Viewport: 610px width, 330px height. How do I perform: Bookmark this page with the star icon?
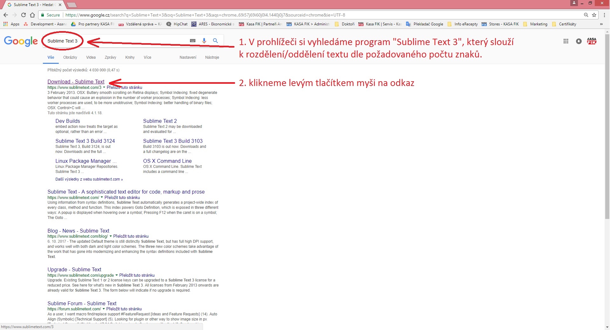594,15
